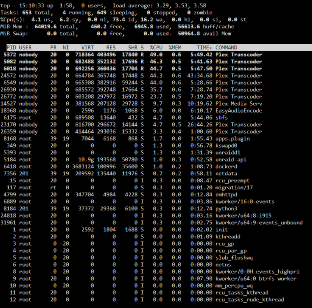Image resolution: width=312 pixels, height=308 pixels.
Task: Select the emhttpd command
Action: 226,195
